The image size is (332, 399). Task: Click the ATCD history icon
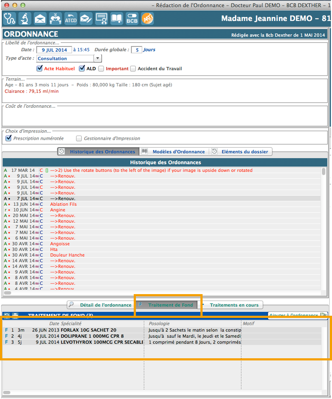point(71,18)
